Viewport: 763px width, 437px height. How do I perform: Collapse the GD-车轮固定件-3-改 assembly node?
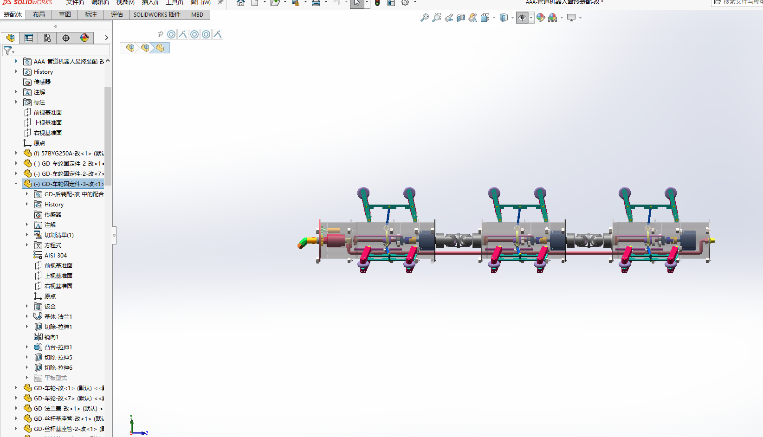pos(16,184)
